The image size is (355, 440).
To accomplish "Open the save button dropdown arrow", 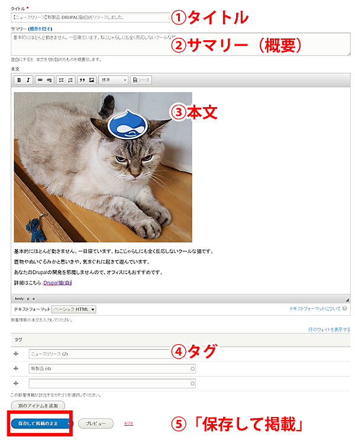I will pyautogui.click(x=69, y=423).
